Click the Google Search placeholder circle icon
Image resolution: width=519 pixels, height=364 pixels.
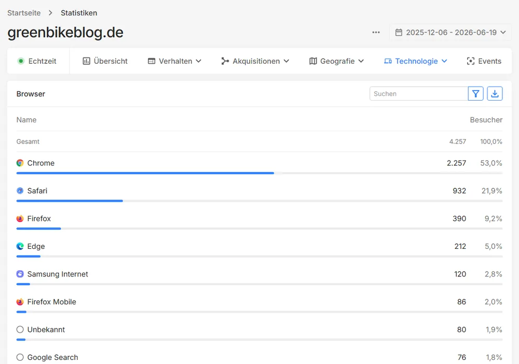[x=20, y=357]
